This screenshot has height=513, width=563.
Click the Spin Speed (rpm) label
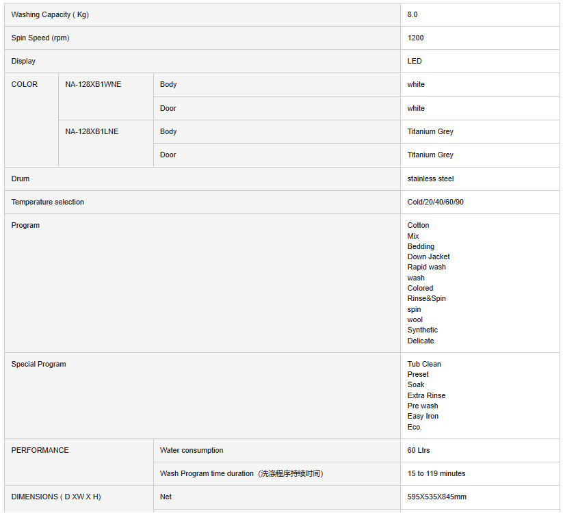pyautogui.click(x=40, y=38)
